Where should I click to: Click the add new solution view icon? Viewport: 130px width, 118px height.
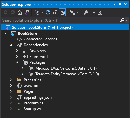100,12
